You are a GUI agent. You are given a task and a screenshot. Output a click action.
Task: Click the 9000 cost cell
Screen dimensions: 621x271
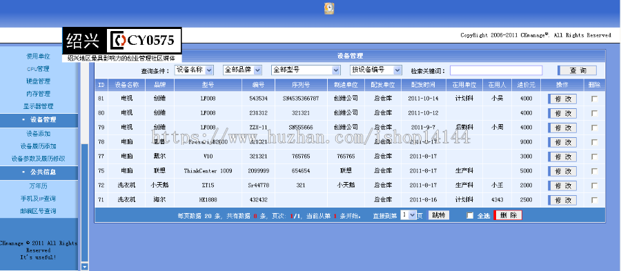pos(526,141)
